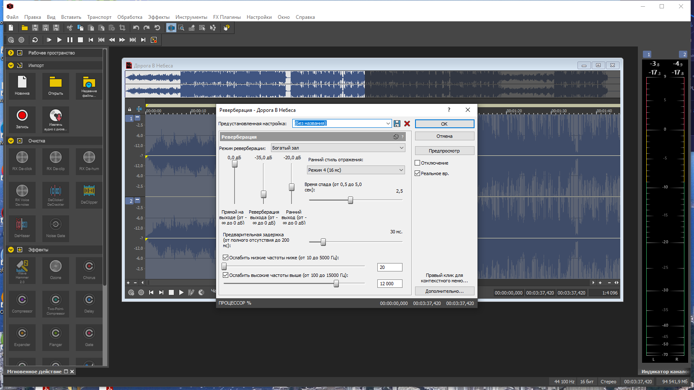Open the Режим реверберации dropdown
The height and width of the screenshot is (390, 694).
coord(338,148)
